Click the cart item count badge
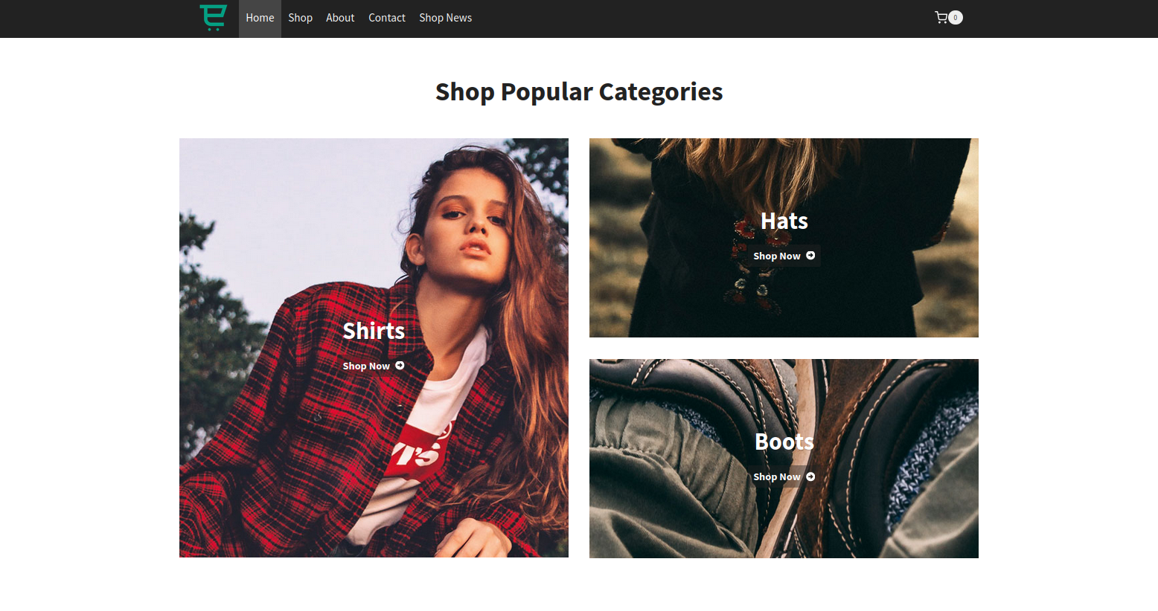This screenshot has height=611, width=1158. 956,17
